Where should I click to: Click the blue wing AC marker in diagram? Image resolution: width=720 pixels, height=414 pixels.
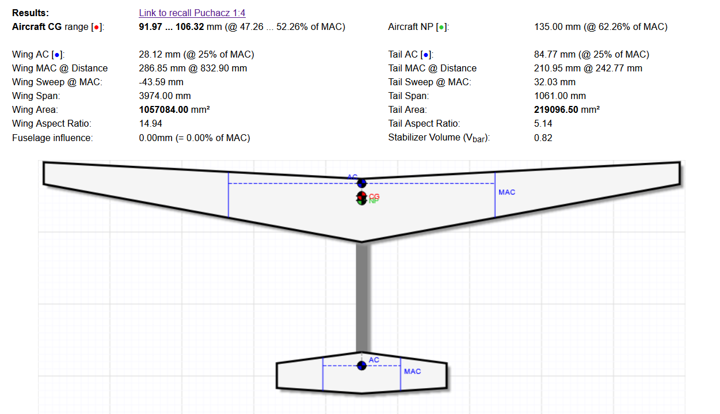tap(361, 183)
